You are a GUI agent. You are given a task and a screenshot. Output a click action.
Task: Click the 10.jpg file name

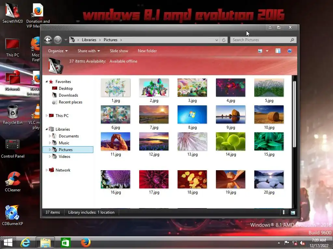pos(269,127)
